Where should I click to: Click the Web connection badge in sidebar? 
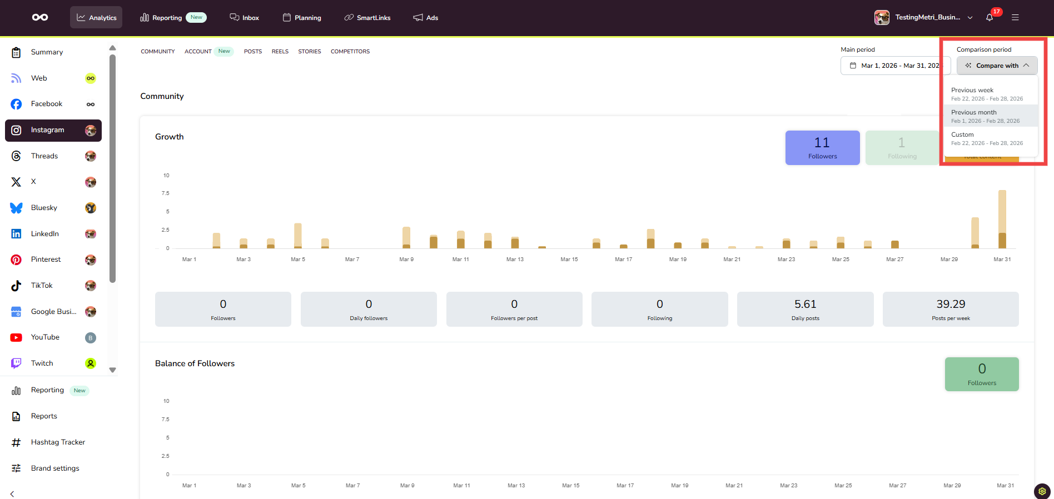(91, 78)
